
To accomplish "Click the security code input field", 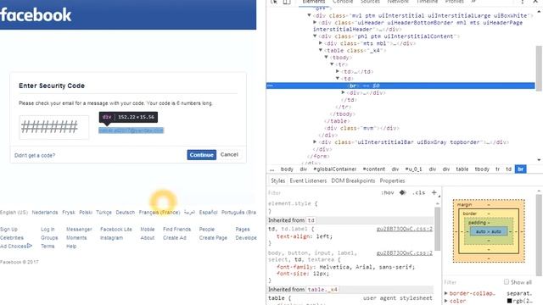I will tap(54, 127).
